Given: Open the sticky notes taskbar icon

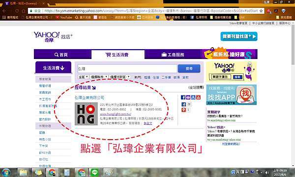Looking at the screenshot, I should click(x=38, y=172).
